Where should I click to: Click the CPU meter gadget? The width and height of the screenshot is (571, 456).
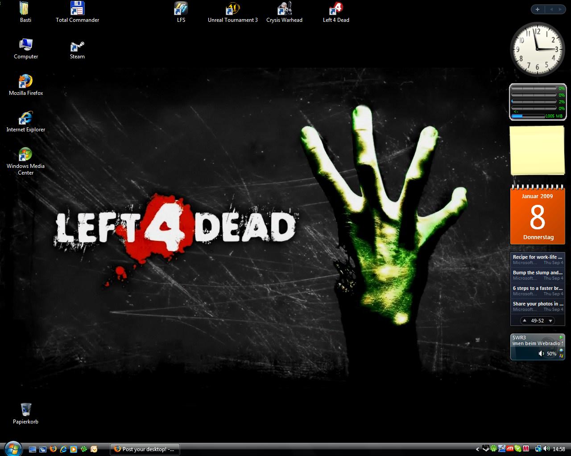[x=538, y=102]
